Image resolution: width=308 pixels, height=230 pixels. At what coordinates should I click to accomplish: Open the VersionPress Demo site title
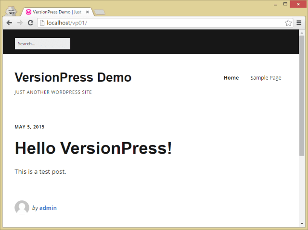click(x=73, y=77)
